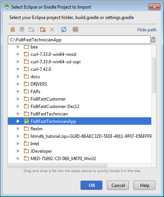Click folder icon beside FixItFastCustomer-Dec12
This screenshot has width=164, height=197.
(x=26, y=106)
